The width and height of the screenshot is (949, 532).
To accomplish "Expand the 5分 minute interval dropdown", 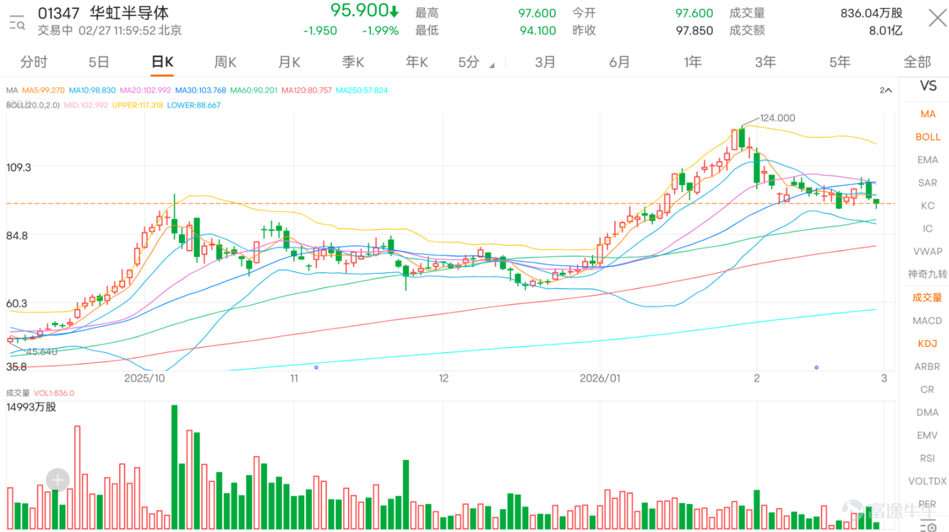I will tap(476, 62).
